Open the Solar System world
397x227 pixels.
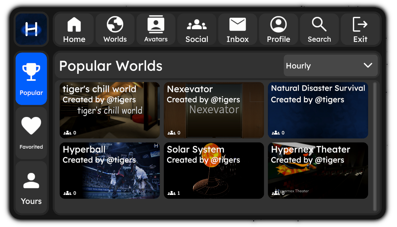coord(214,171)
